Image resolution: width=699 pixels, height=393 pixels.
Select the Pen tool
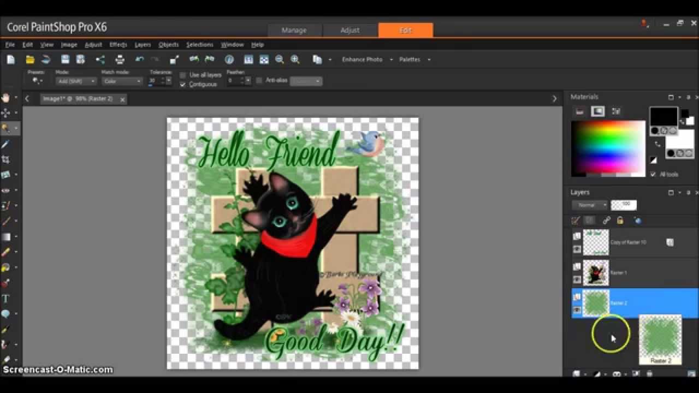(5, 330)
